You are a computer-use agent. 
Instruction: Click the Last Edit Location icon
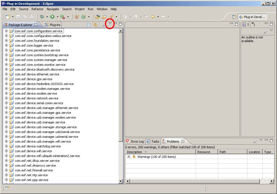[x=146, y=17]
